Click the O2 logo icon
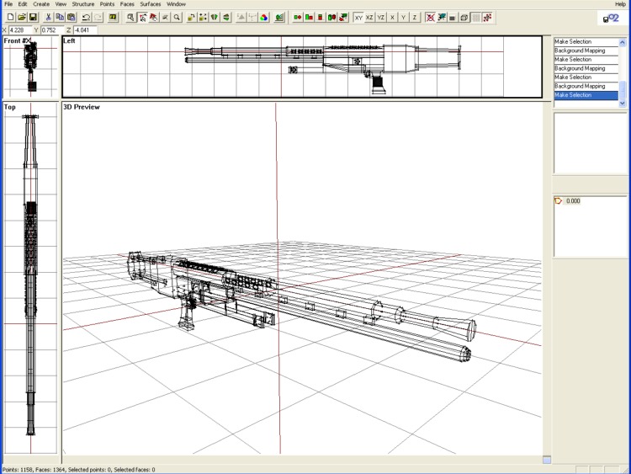This screenshot has height=474, width=631. [611, 18]
